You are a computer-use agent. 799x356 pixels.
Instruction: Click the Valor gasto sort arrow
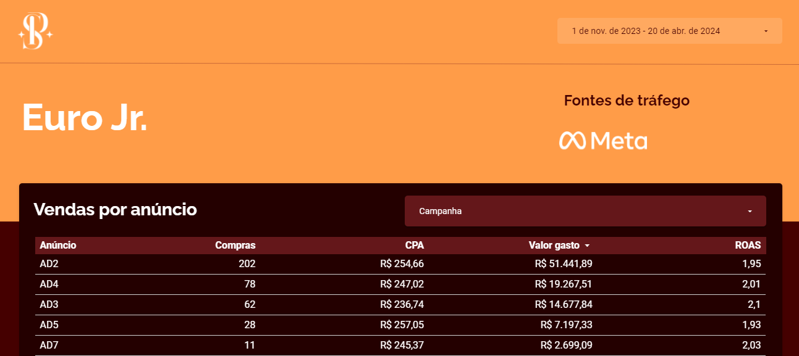[587, 246]
